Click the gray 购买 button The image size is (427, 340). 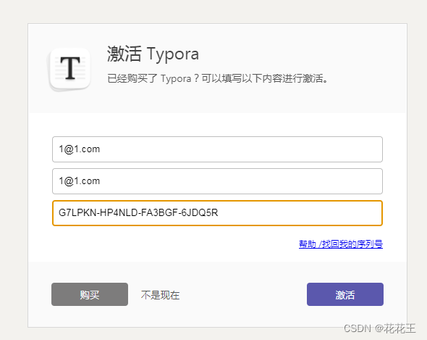click(x=90, y=294)
